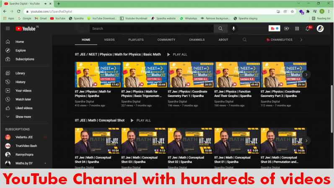Start voice search with microphone icon
The image size is (334, 188).
click(233, 29)
